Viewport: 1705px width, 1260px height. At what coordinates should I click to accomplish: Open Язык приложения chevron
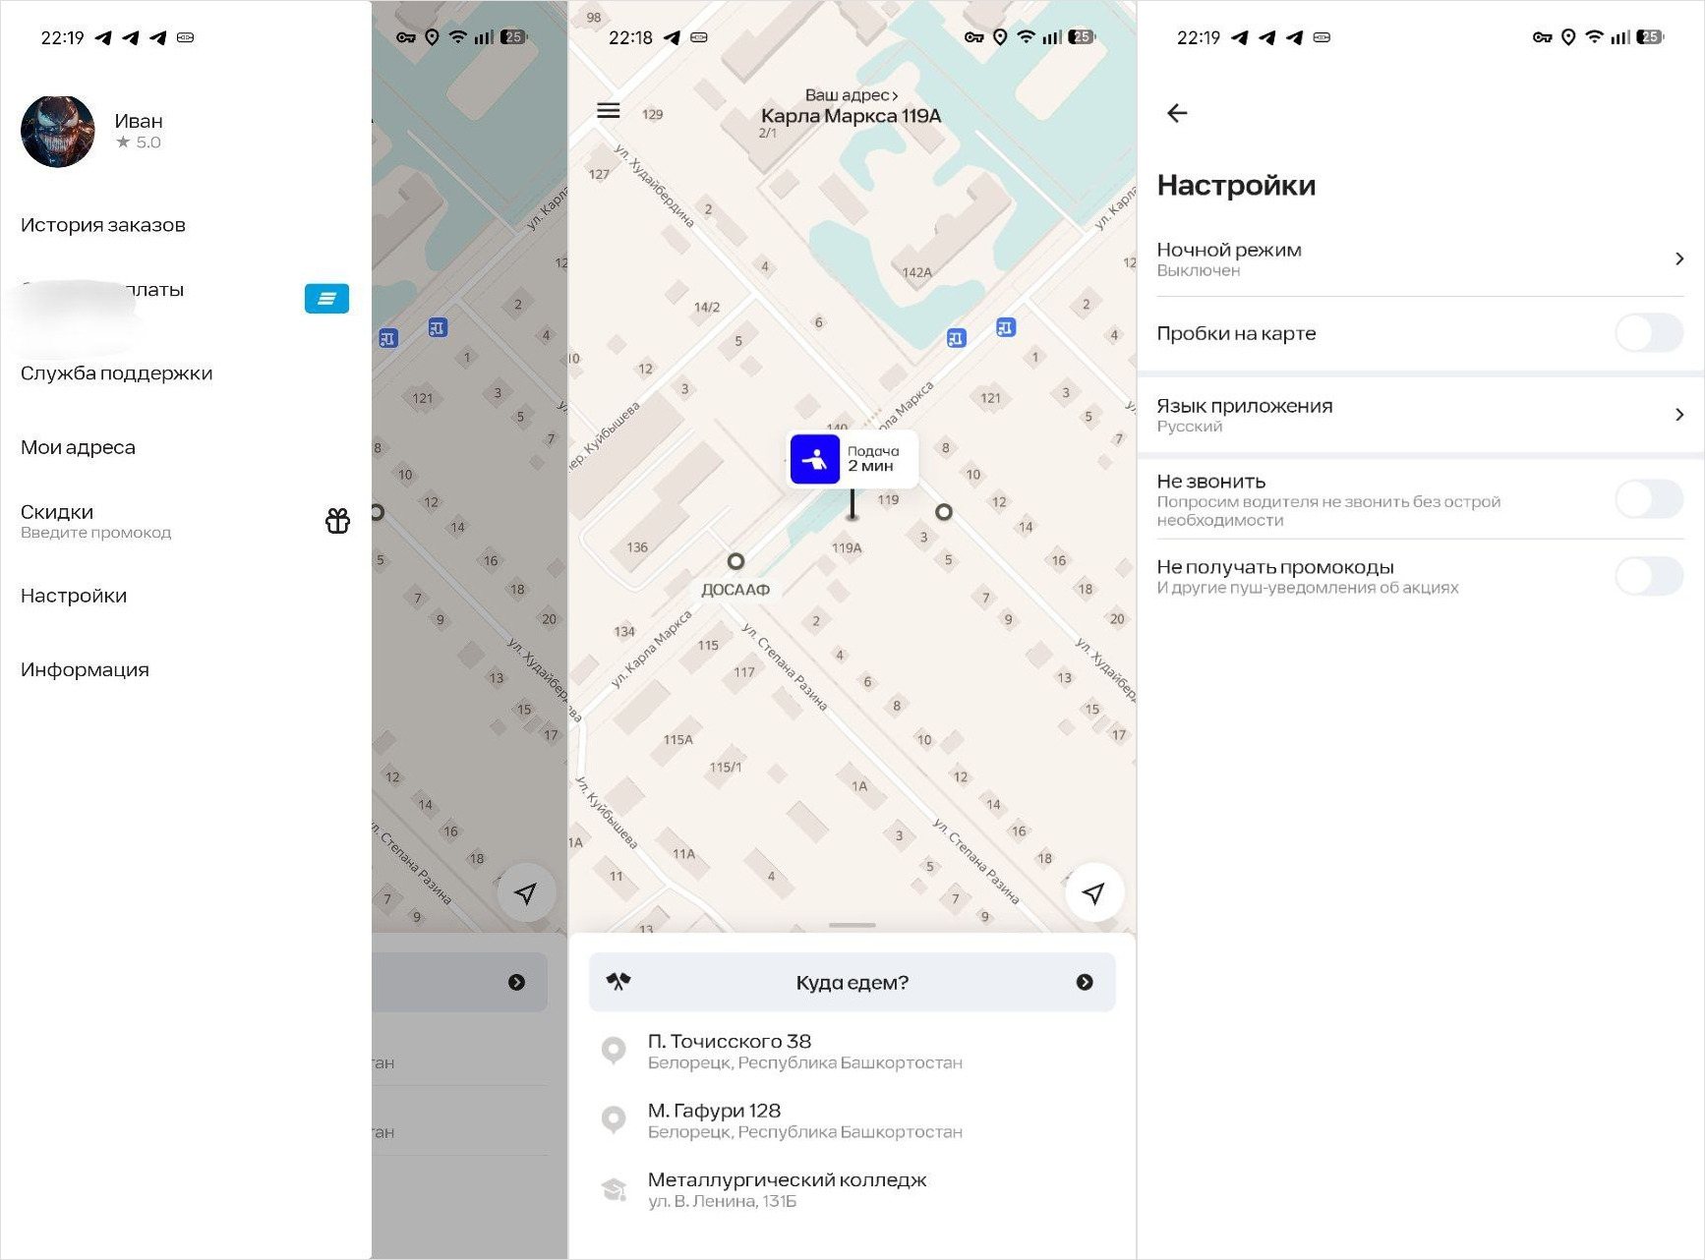point(1678,415)
